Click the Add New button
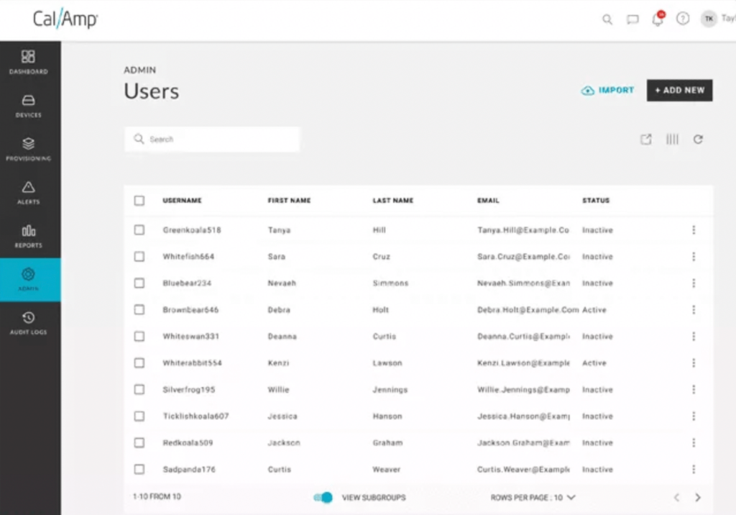736x515 pixels. [x=679, y=91]
